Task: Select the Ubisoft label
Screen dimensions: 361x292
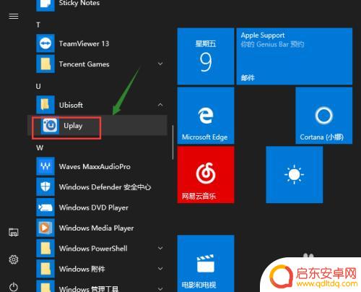Action: 71,105
